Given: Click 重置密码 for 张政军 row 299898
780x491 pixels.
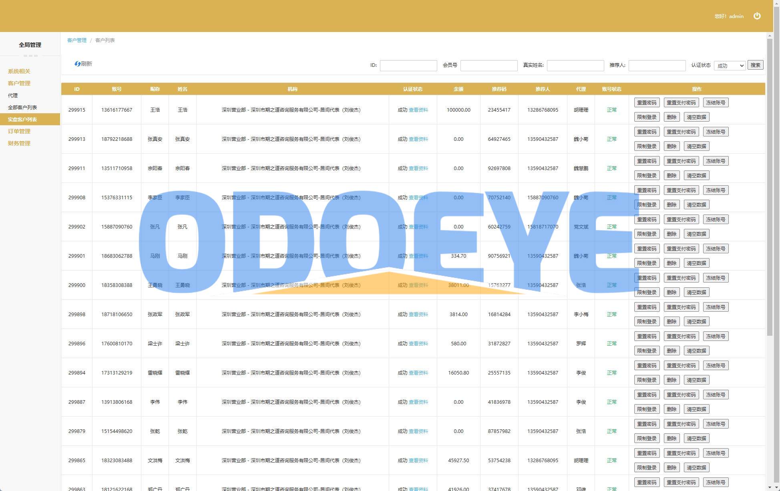Looking at the screenshot, I should click(647, 307).
